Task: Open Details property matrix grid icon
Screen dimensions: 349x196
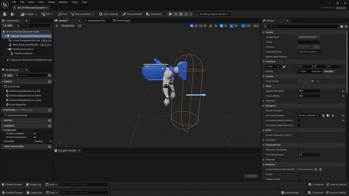Action: [x=341, y=27]
